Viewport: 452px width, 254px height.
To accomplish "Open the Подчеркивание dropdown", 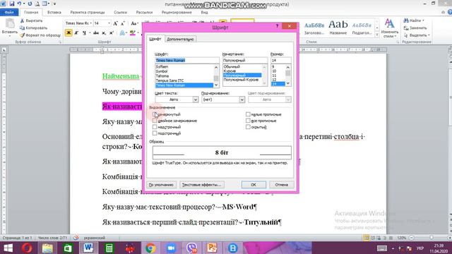I will click(x=242, y=99).
